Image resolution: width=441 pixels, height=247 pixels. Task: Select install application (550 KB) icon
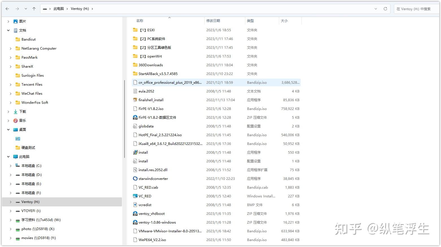click(135, 152)
